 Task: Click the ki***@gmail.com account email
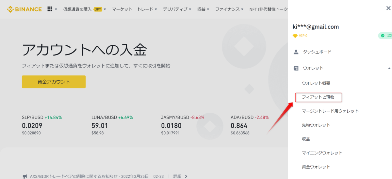tap(316, 27)
